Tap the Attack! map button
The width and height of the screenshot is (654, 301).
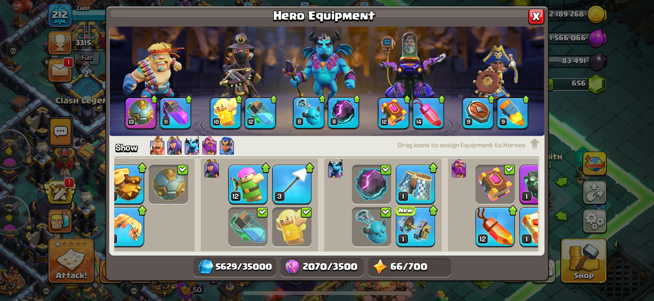[x=71, y=260]
